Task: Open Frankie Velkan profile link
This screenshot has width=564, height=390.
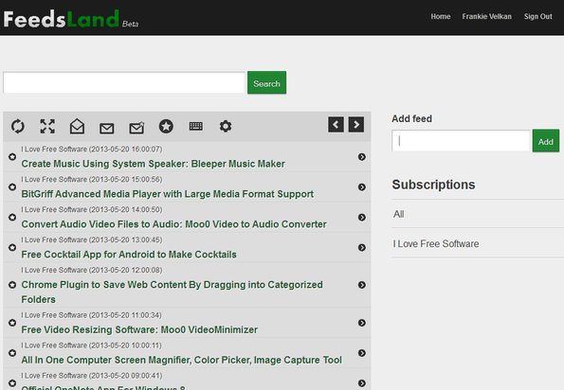Action: tap(486, 16)
